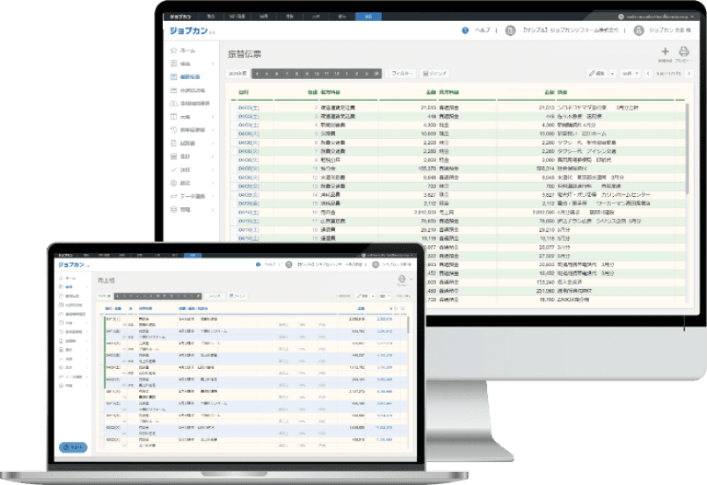The height and width of the screenshot is (485, 707).
Task: Expand the 試算表 sidebar submenu on the monitor
Action: coord(212,143)
